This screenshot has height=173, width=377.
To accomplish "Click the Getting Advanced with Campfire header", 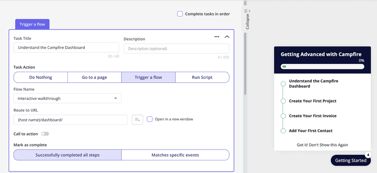I will 321,54.
